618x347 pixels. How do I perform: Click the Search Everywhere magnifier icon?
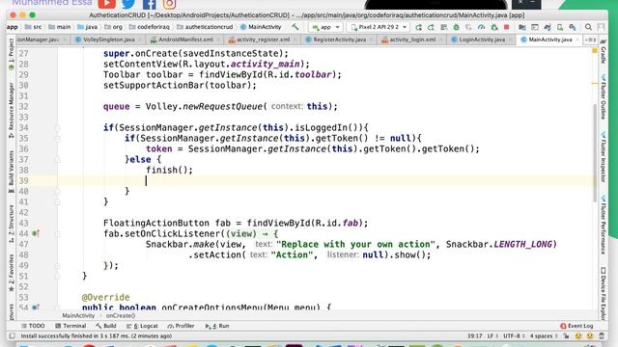coord(588,27)
